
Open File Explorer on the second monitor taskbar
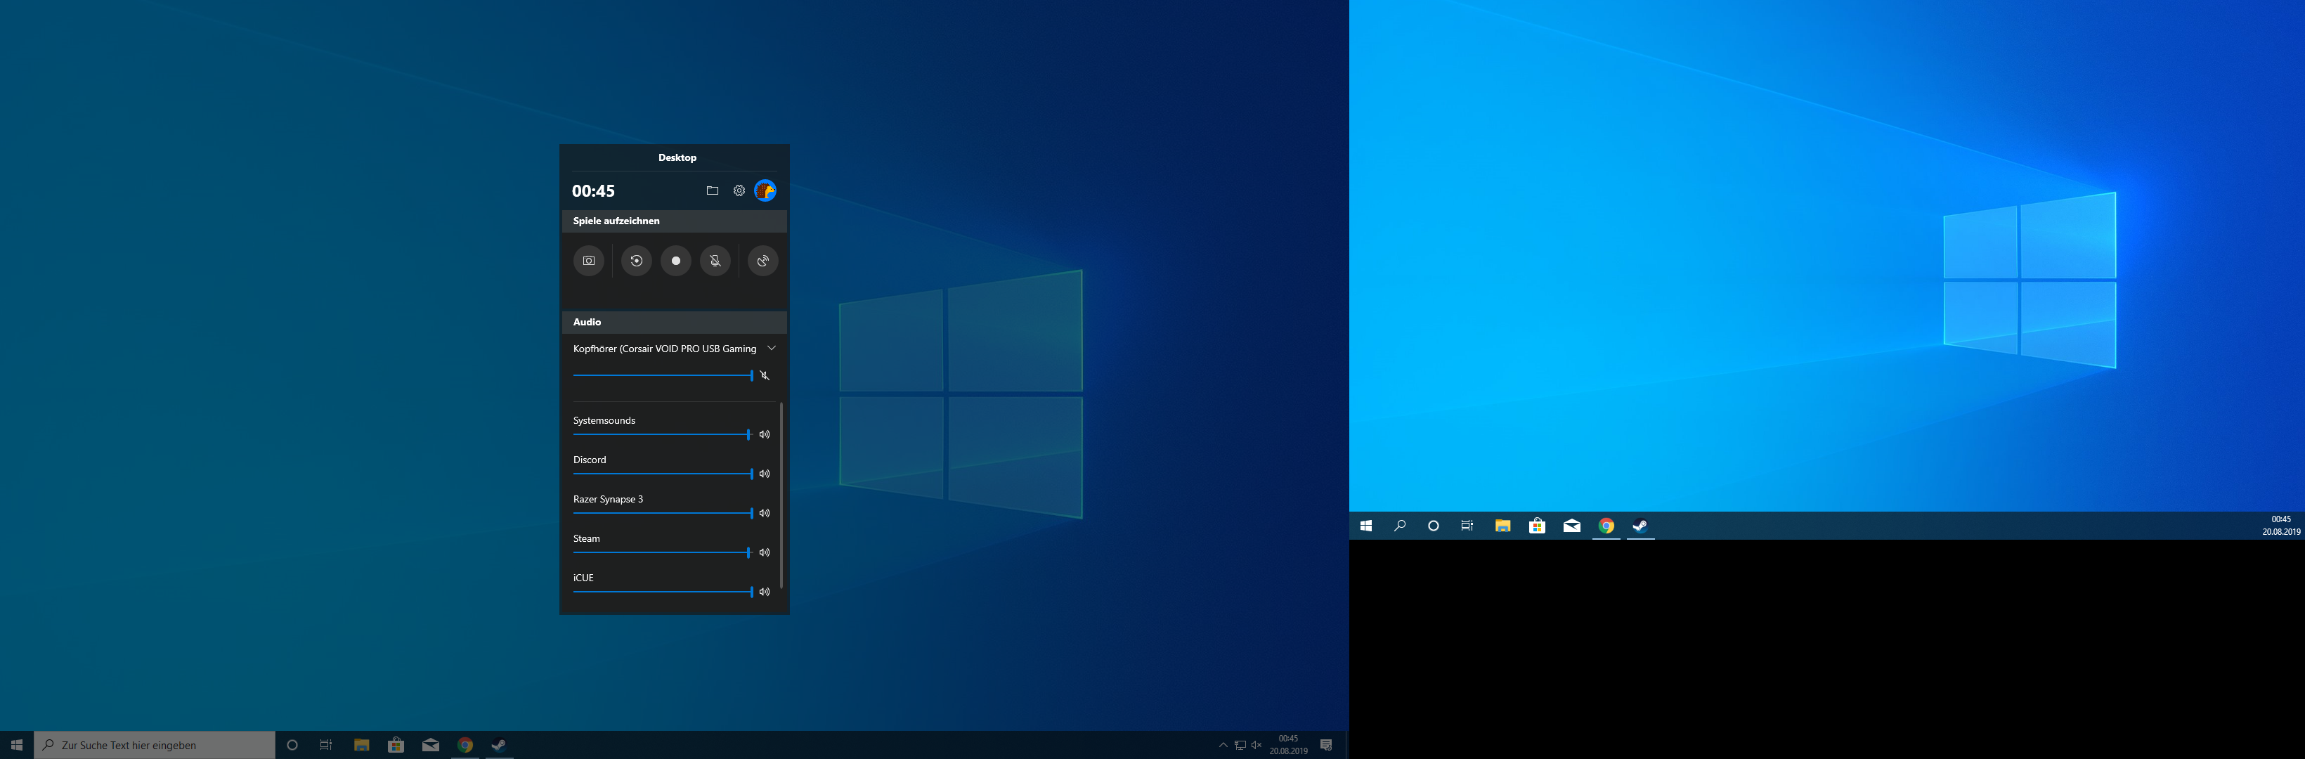point(1503,526)
